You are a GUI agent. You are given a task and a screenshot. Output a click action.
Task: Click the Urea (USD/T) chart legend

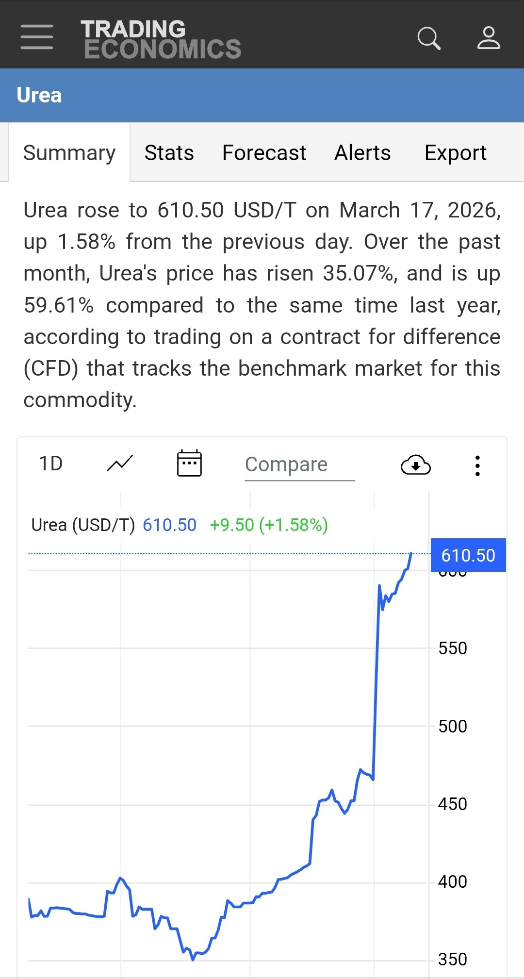83,525
